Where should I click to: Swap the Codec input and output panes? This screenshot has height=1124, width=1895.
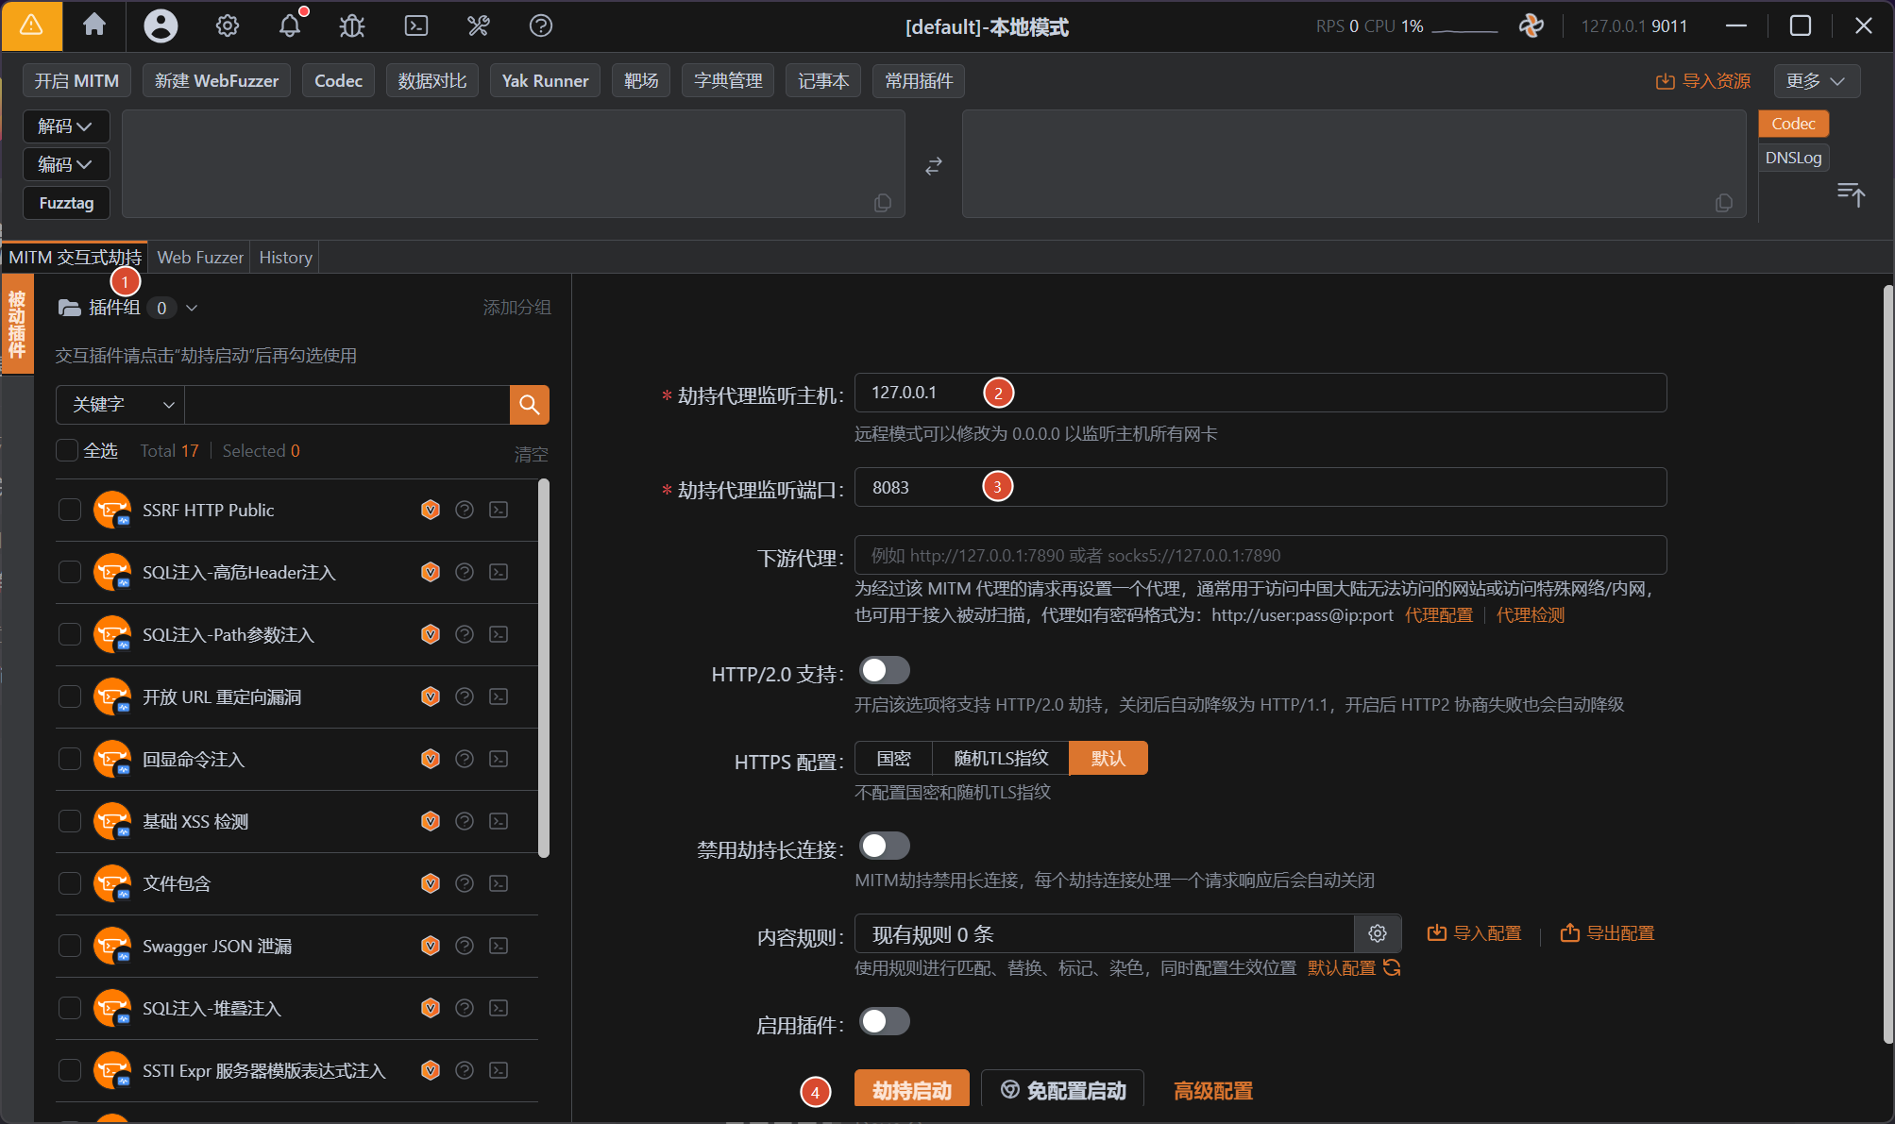[x=934, y=166]
